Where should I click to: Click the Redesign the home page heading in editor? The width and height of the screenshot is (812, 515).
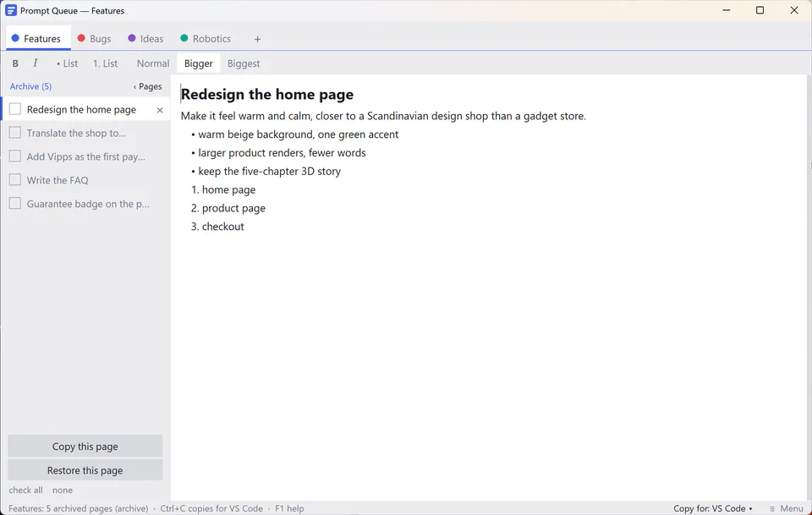pos(267,94)
